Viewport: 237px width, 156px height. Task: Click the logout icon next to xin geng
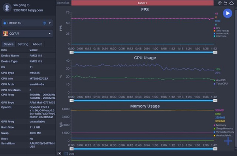(x=28, y=5)
